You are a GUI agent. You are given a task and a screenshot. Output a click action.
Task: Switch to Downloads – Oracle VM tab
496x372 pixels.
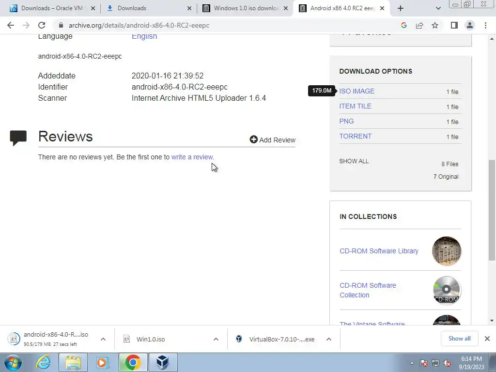(x=51, y=8)
